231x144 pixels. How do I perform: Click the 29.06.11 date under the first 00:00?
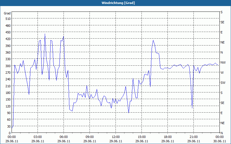(12, 141)
